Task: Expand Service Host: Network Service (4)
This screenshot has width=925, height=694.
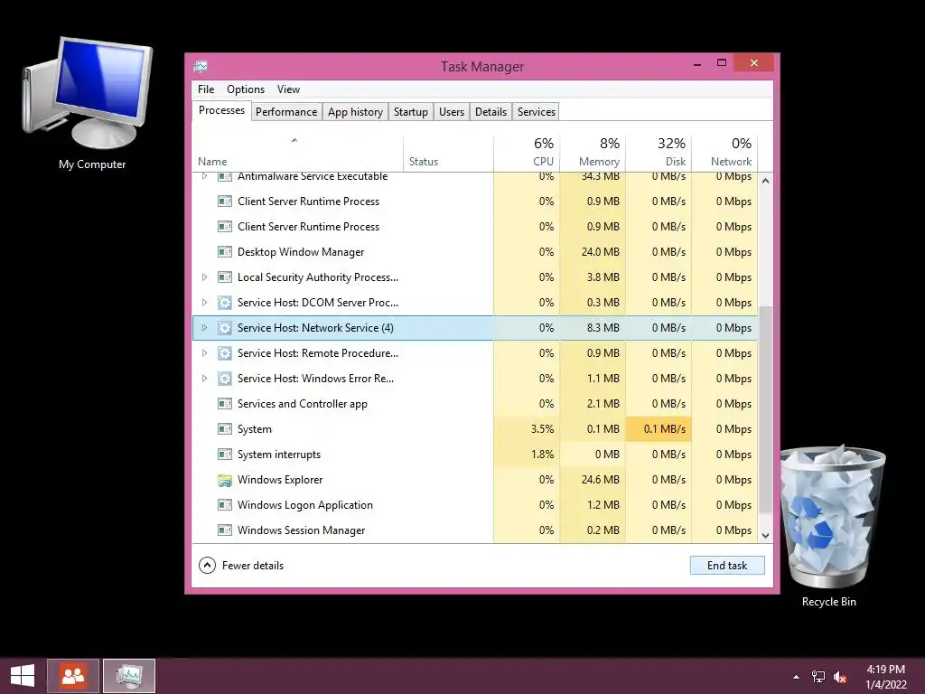Action: click(x=204, y=327)
